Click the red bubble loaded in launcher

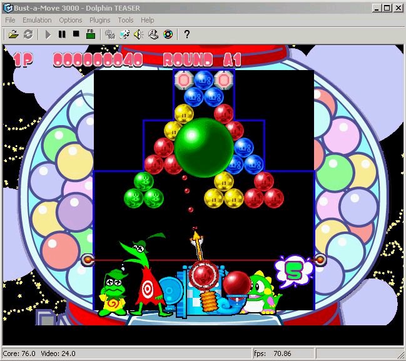tap(204, 275)
